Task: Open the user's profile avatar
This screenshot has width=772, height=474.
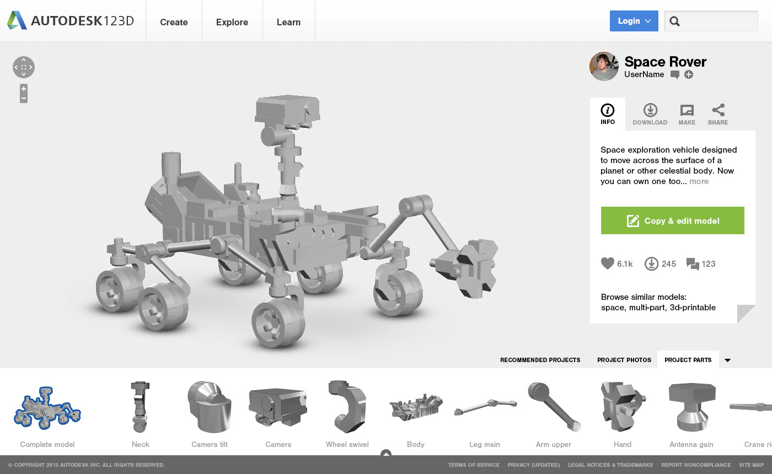Action: (x=604, y=67)
